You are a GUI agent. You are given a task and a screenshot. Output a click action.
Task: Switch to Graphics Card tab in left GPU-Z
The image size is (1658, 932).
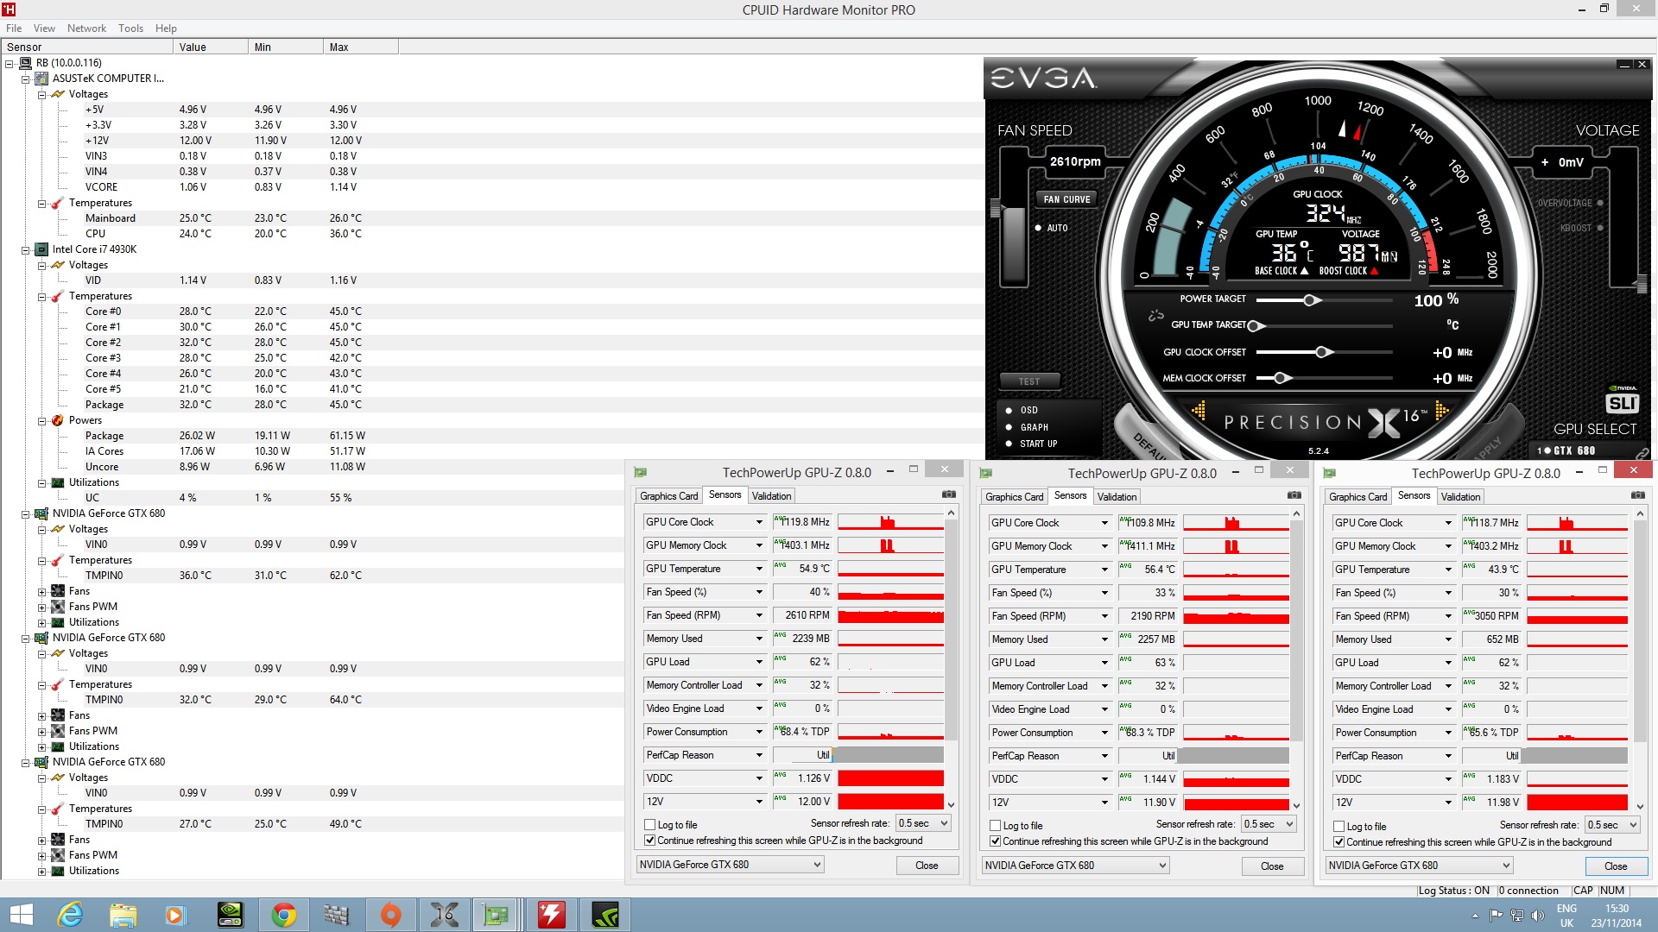pos(668,496)
